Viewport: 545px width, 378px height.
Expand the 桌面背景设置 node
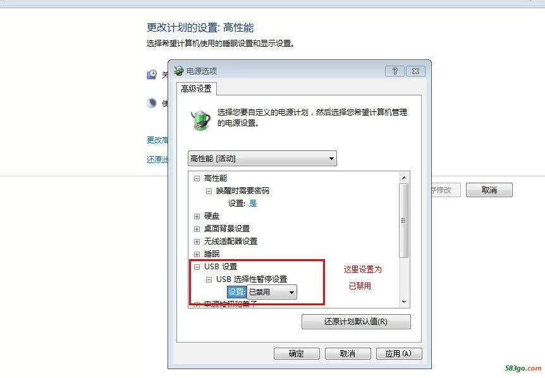pos(197,229)
